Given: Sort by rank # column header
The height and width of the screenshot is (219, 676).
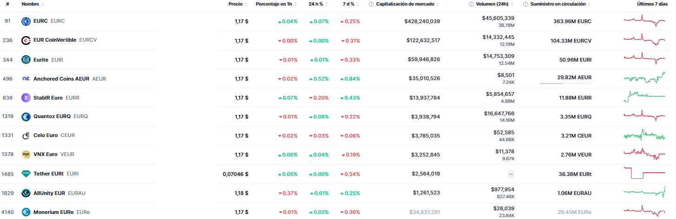Looking at the screenshot, I should 7,4.
